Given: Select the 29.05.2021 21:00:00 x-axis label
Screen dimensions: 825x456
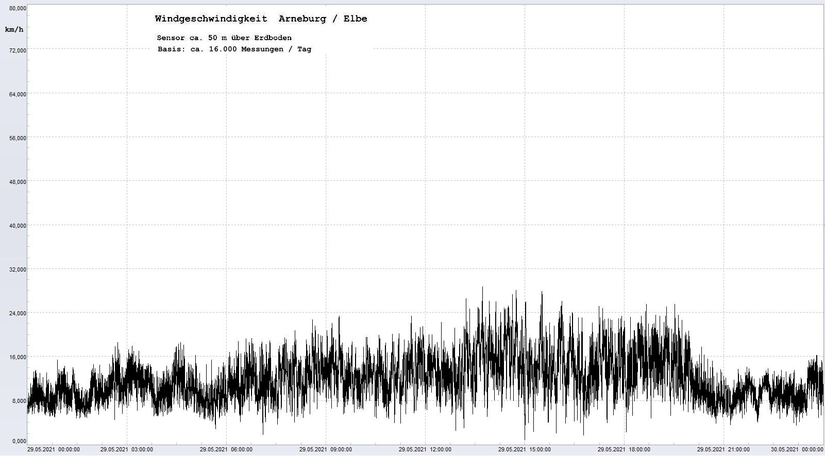Looking at the screenshot, I should 723,450.
